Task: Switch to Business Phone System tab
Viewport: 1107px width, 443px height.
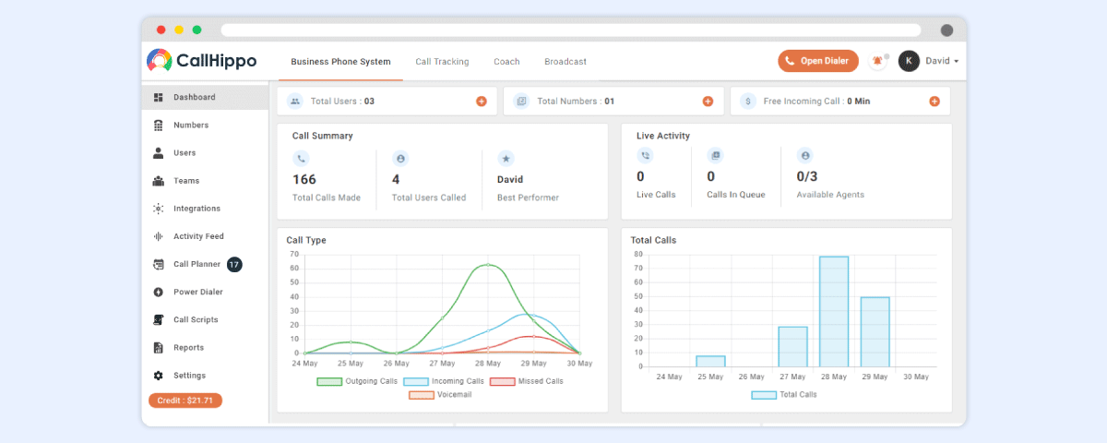Action: (x=340, y=62)
